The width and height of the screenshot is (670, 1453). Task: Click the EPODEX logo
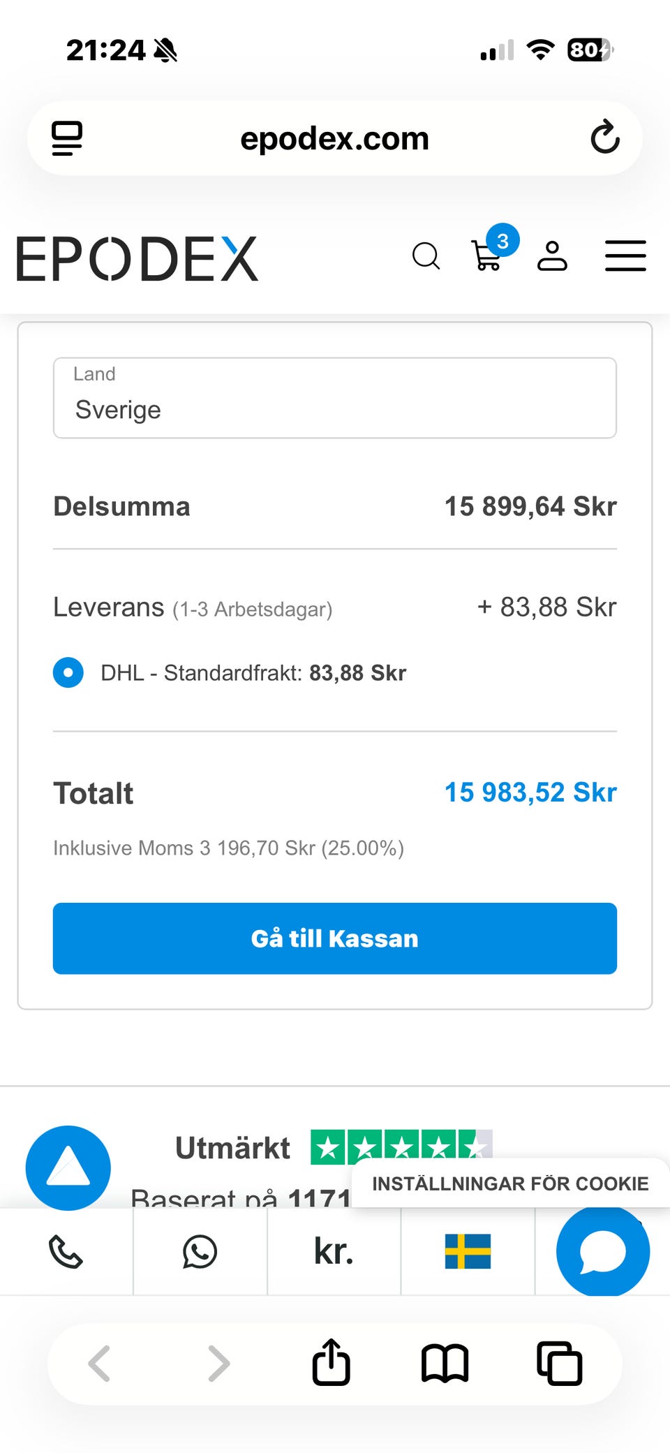[x=137, y=259]
